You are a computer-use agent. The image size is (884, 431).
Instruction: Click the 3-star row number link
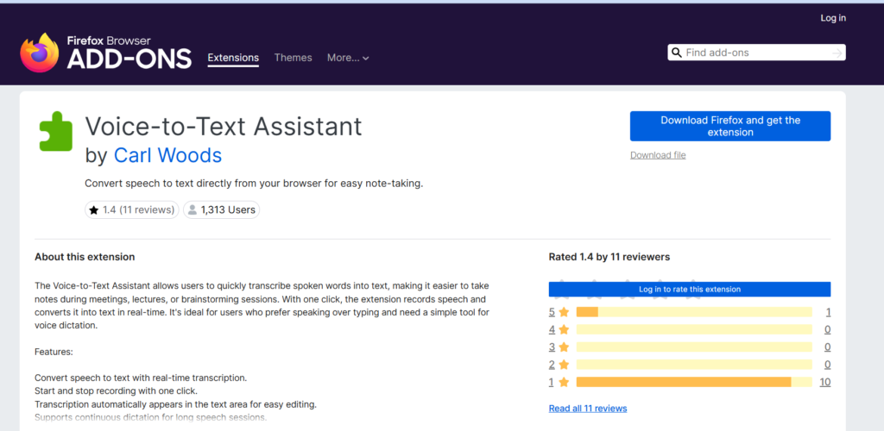coord(552,347)
